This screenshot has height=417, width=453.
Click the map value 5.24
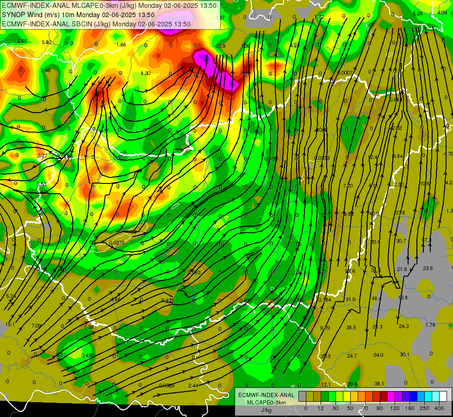(11, 296)
